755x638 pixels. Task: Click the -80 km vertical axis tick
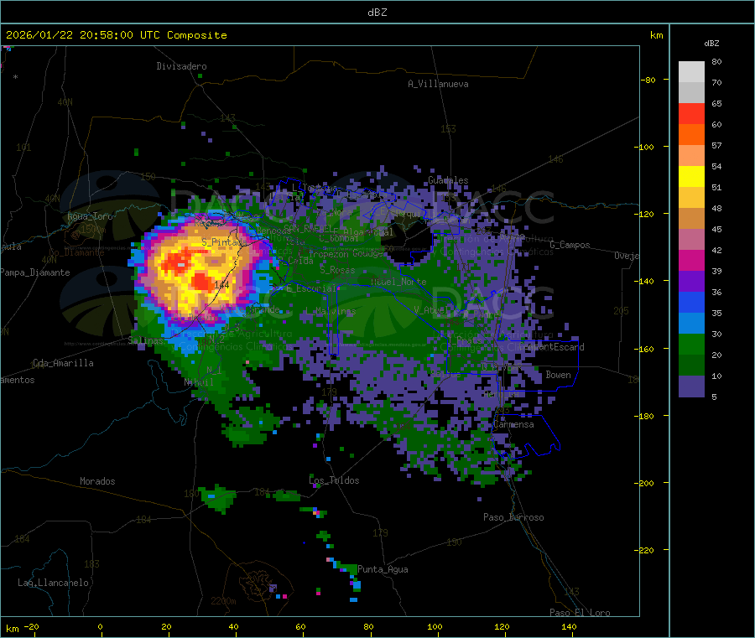[x=648, y=80]
